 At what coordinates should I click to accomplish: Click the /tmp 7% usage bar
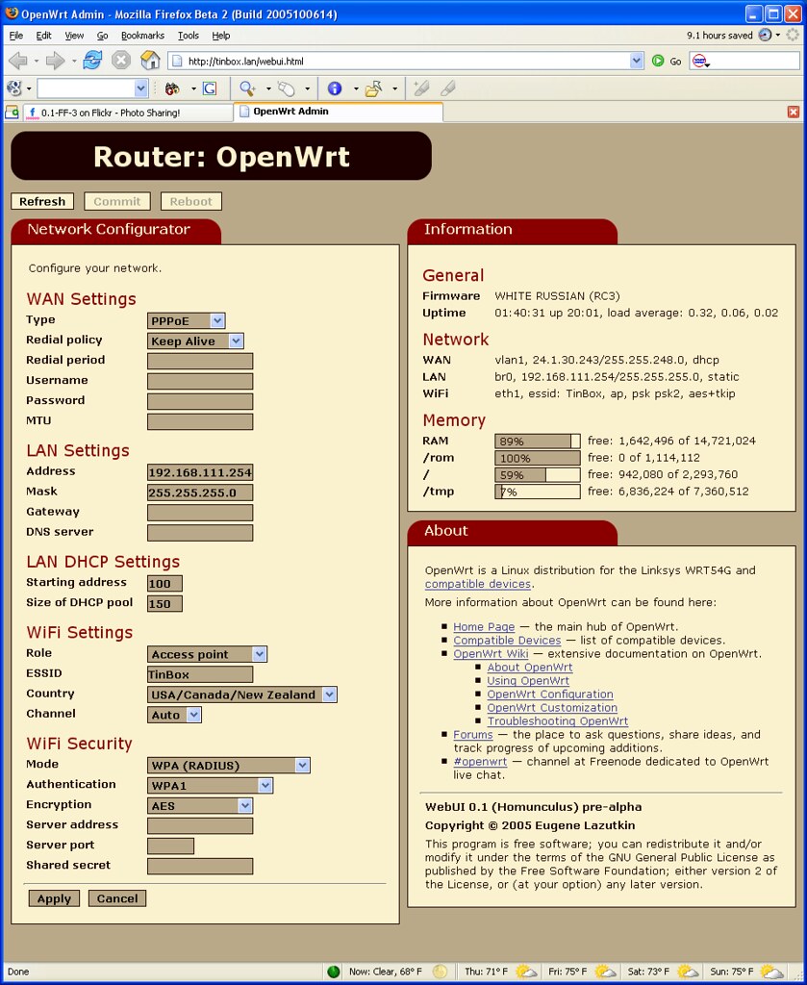click(538, 492)
